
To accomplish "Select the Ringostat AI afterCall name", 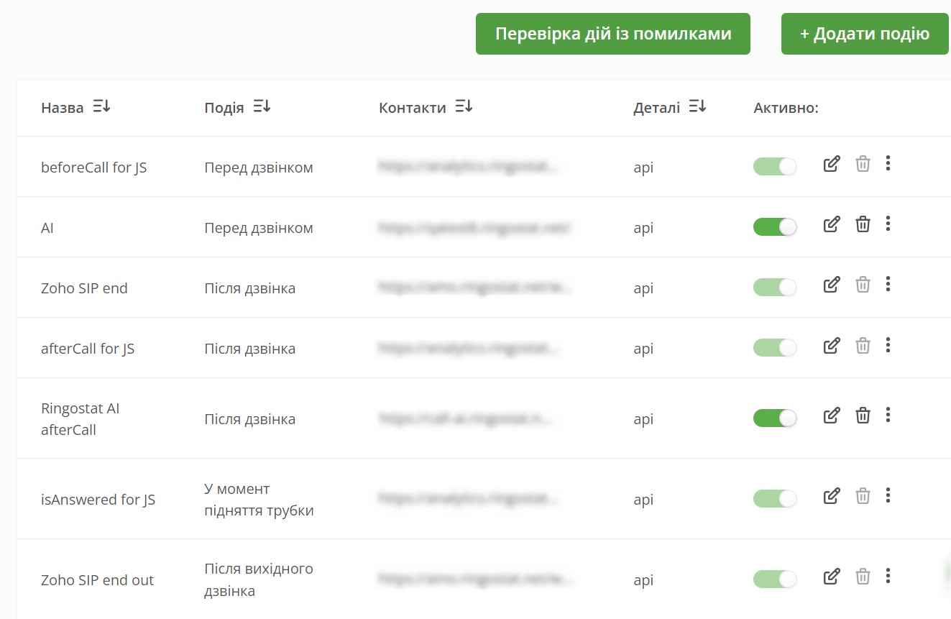I will click(80, 419).
